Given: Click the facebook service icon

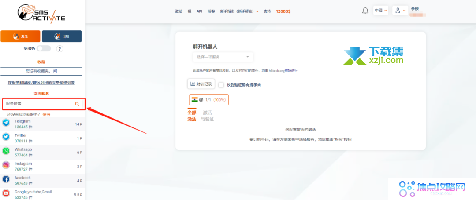Looking at the screenshot, I should coord(6,179).
